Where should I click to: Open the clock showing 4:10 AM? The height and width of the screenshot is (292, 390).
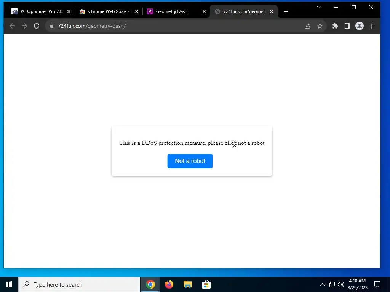point(357,284)
